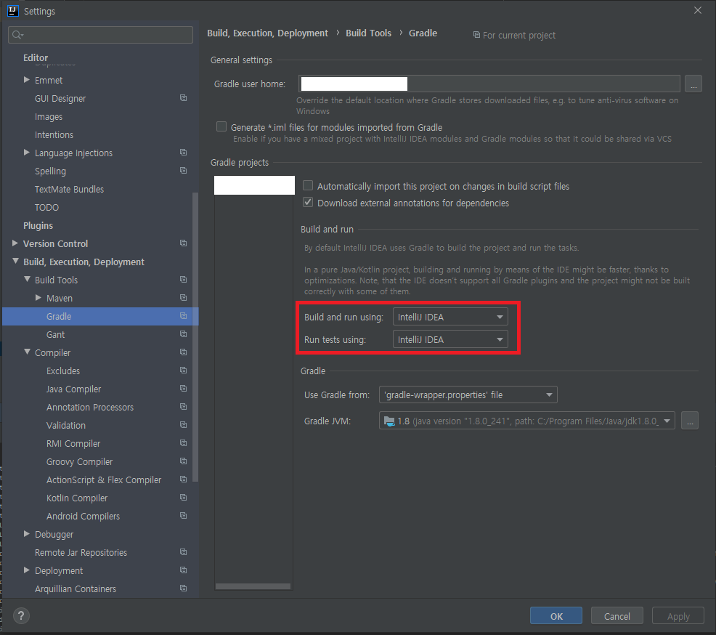Click project-level icon beside RMI Compiler
This screenshot has height=635, width=716.
click(x=183, y=442)
